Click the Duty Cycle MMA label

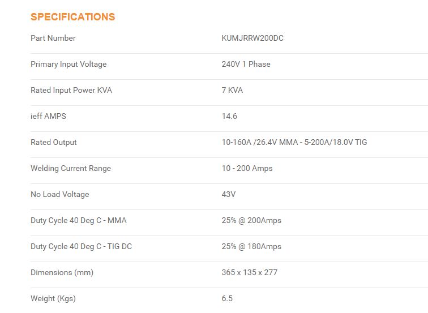point(79,220)
